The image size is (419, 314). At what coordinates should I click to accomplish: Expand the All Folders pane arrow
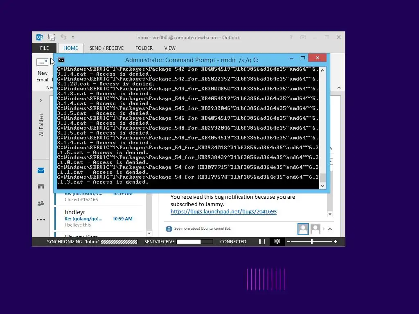tap(41, 101)
